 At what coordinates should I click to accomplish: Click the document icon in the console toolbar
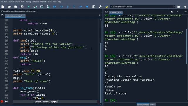click(x=172, y=12)
